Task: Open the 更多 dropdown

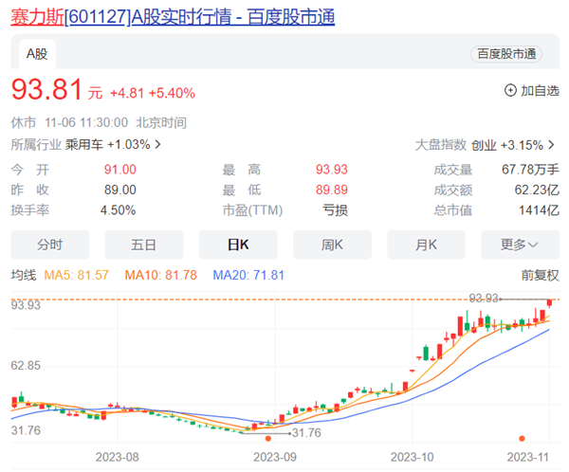Action: click(x=520, y=245)
